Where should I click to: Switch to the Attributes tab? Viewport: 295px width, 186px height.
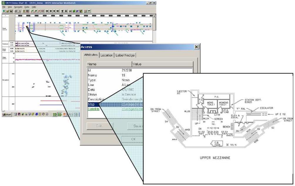pyautogui.click(x=91, y=55)
